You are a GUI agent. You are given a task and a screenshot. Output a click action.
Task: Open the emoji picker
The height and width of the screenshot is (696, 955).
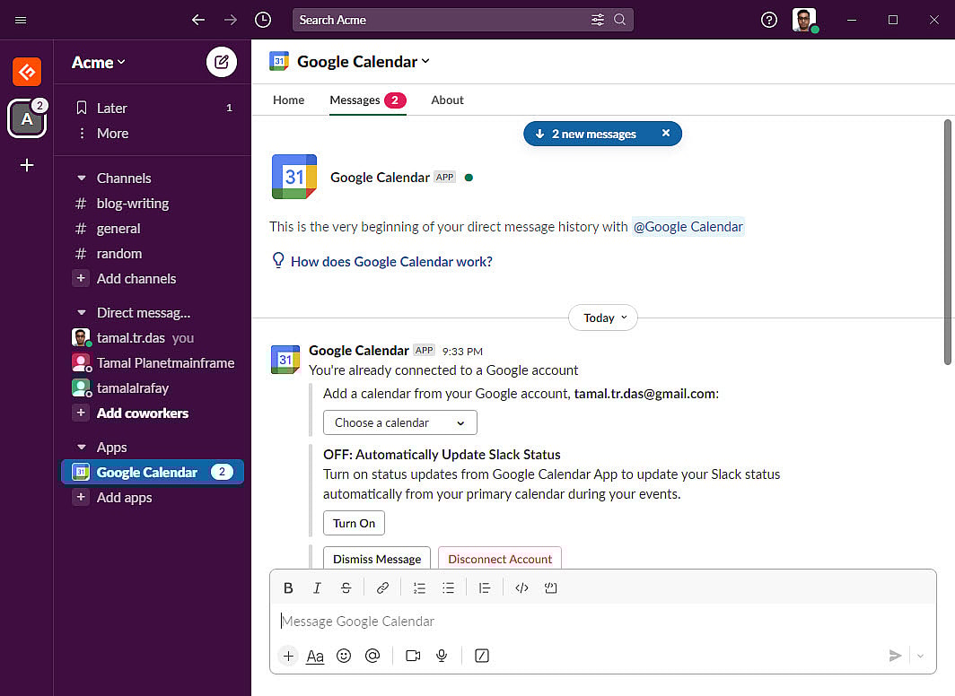click(344, 656)
